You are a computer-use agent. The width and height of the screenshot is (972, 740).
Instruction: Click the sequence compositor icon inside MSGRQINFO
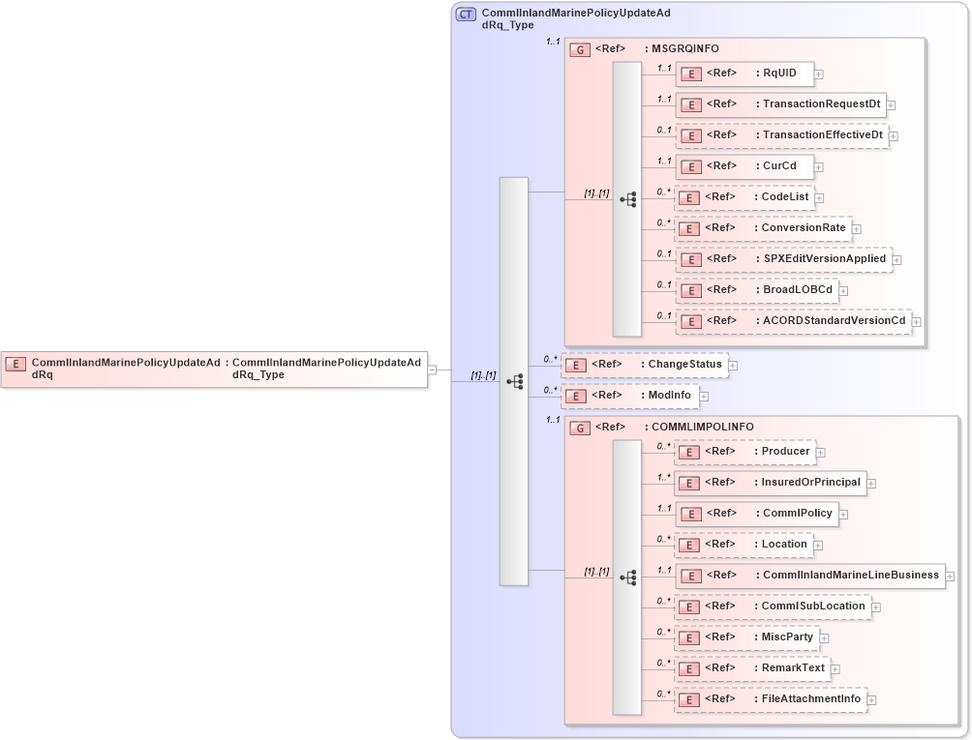[630, 200]
